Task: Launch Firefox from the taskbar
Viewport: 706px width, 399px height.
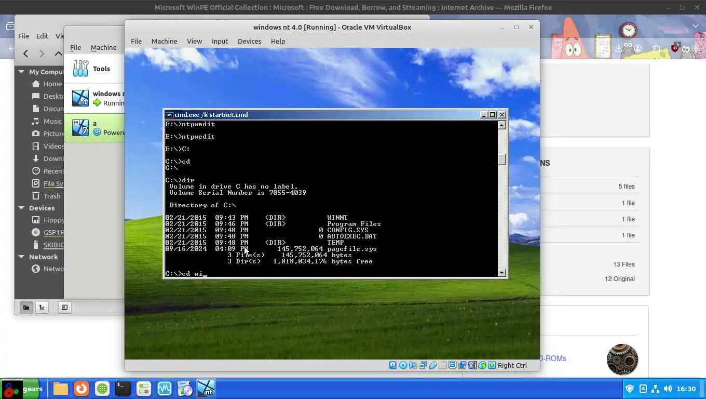Action: [81, 389]
